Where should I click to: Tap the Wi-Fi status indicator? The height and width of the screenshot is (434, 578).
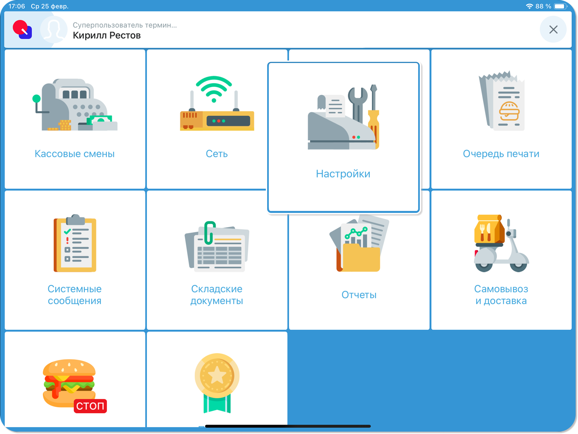529,6
